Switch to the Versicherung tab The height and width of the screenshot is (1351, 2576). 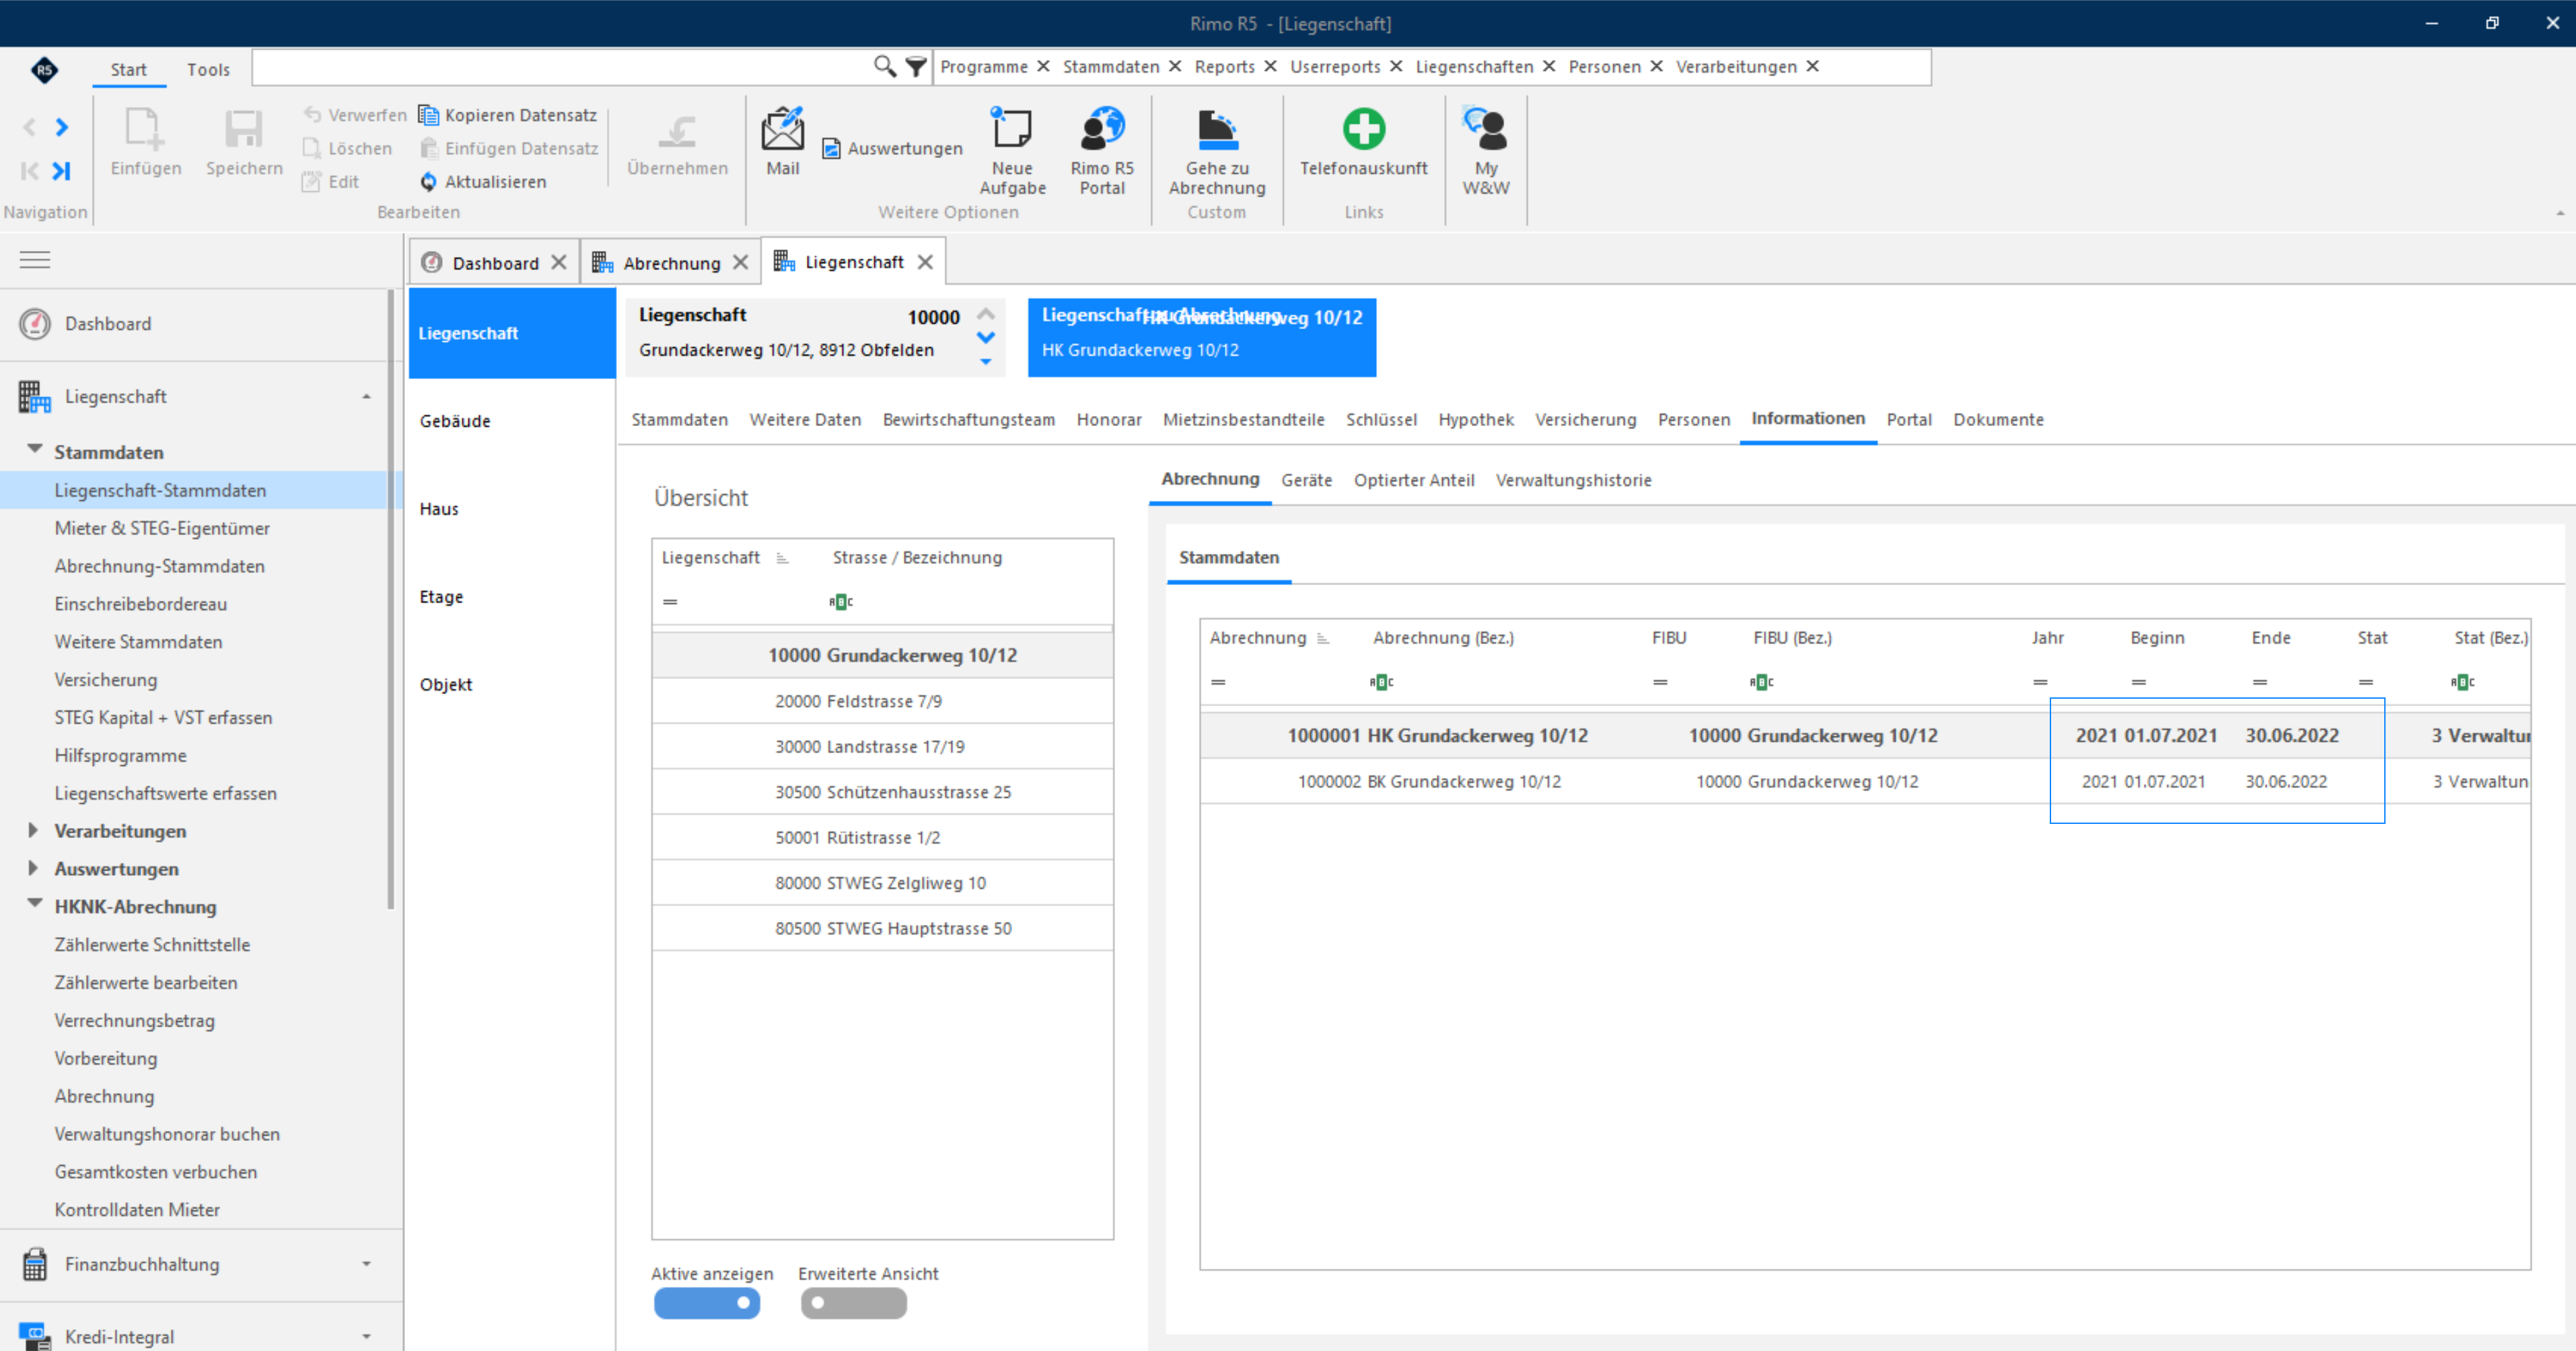pyautogui.click(x=1585, y=420)
